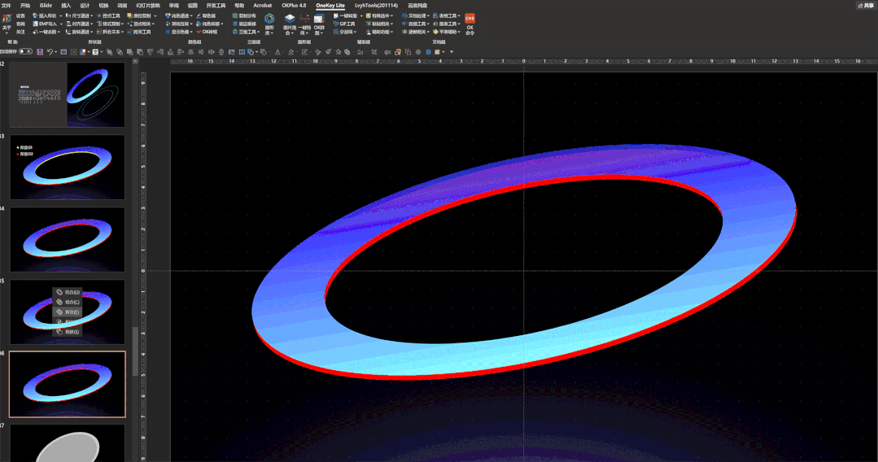Click the star shape icon in quick toolbar
The width and height of the screenshot is (878, 462).
point(338,51)
